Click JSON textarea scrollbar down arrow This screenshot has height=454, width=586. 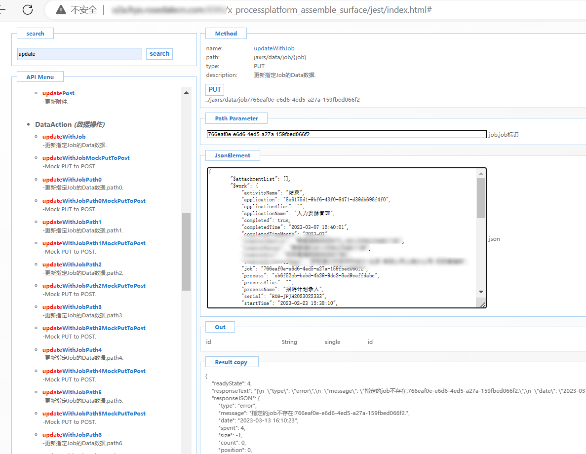[481, 292]
